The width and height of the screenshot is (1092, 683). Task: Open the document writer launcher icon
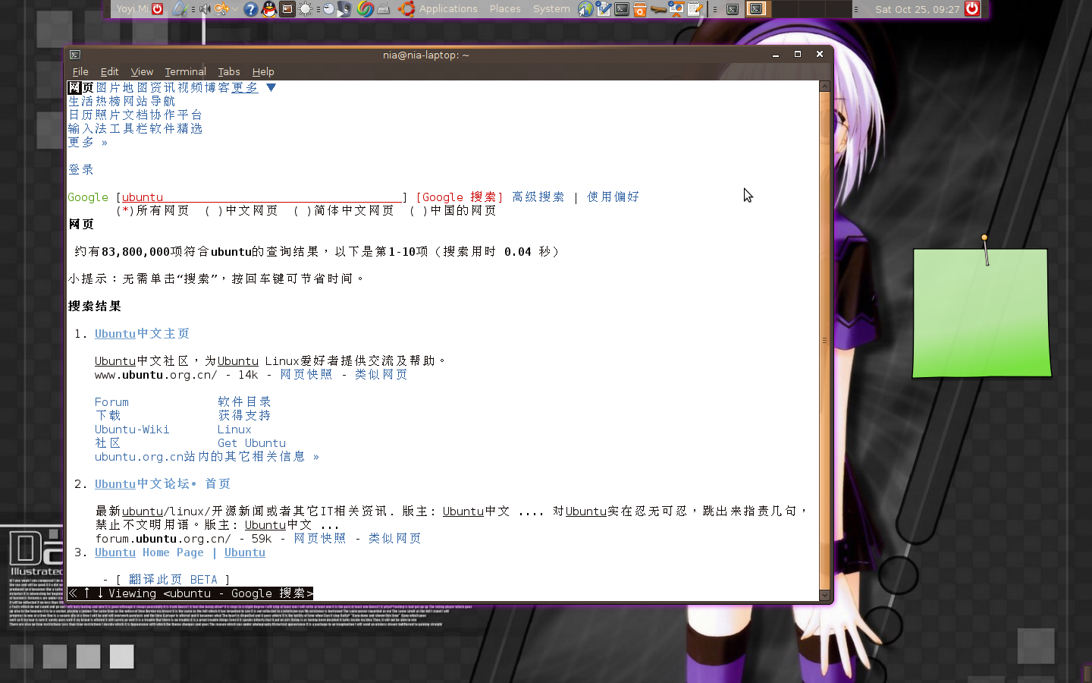tap(604, 9)
